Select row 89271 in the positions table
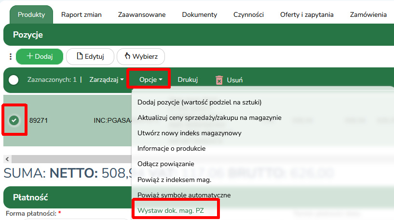 tap(68, 120)
